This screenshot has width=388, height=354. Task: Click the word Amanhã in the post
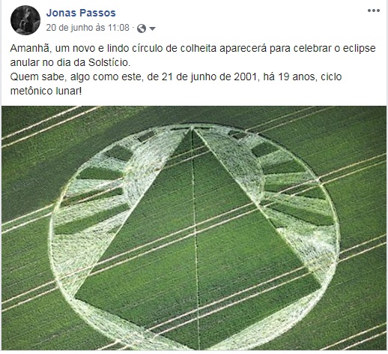[x=29, y=48]
